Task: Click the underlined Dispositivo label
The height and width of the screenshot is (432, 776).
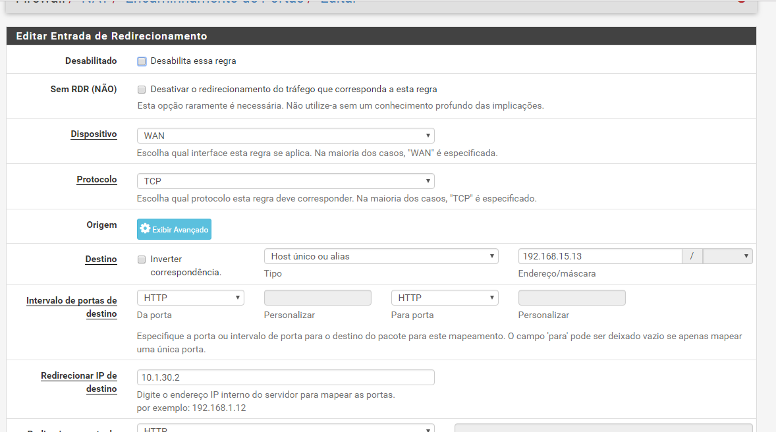Action: tap(94, 134)
